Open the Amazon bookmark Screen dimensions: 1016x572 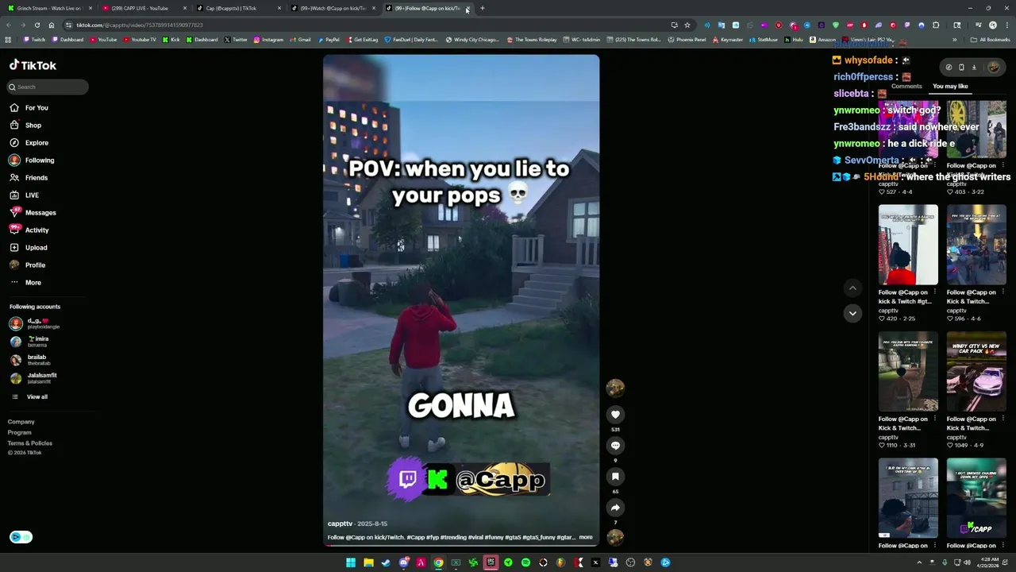tap(822, 40)
